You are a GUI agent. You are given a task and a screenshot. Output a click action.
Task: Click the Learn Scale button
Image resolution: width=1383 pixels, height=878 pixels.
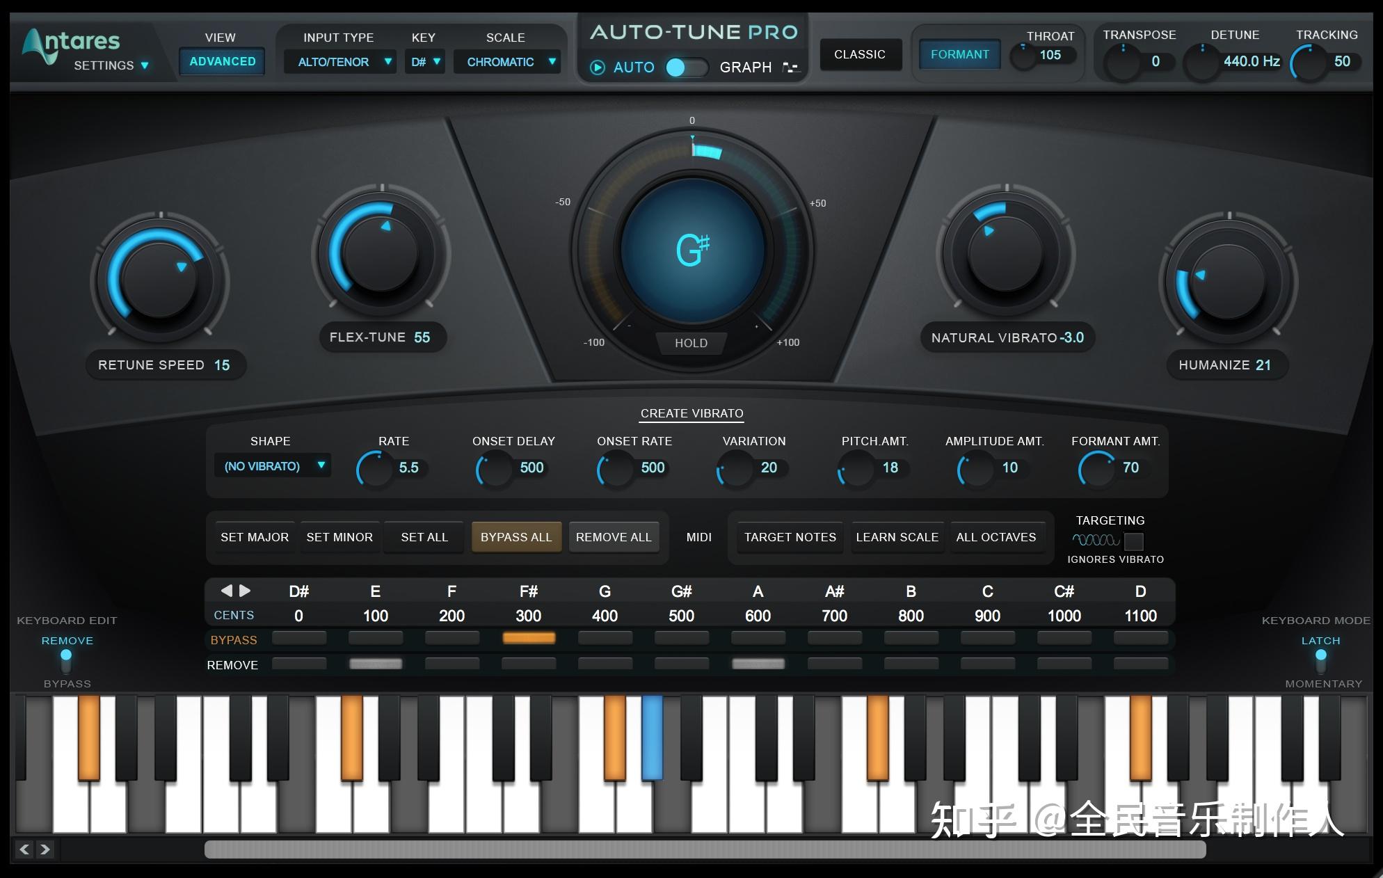tap(897, 537)
